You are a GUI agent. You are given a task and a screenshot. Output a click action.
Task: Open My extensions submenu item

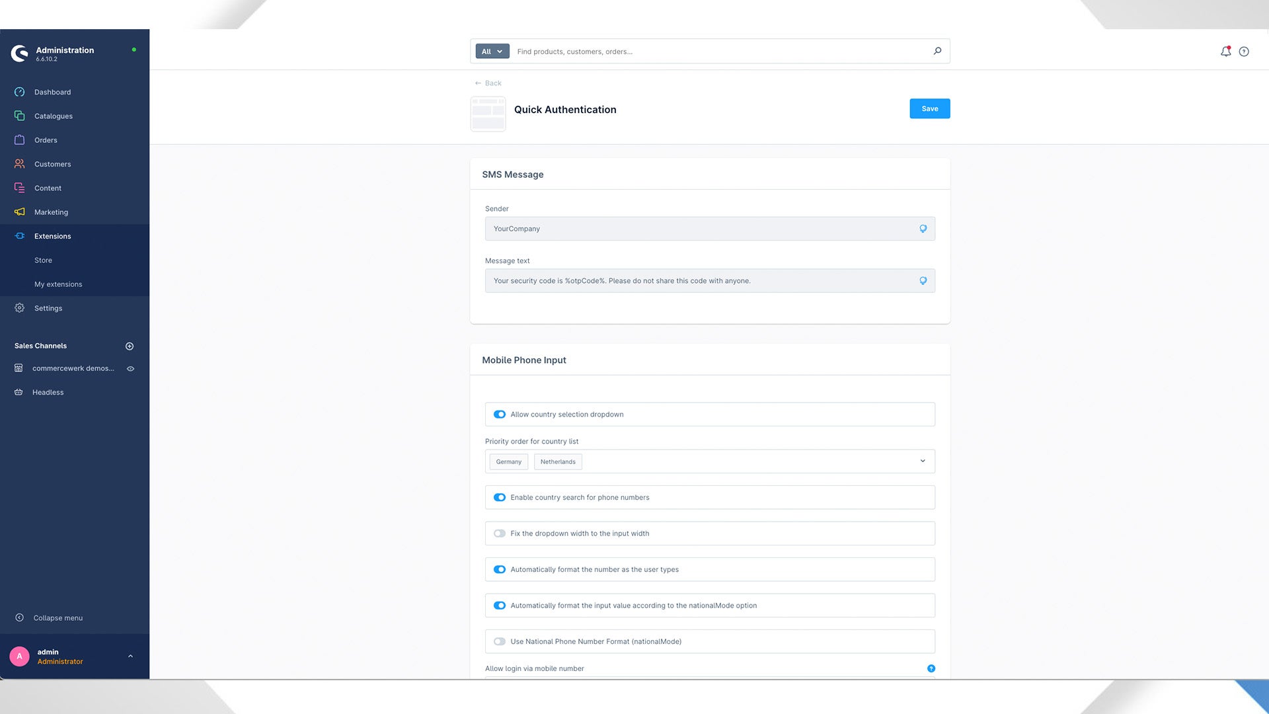click(x=58, y=284)
